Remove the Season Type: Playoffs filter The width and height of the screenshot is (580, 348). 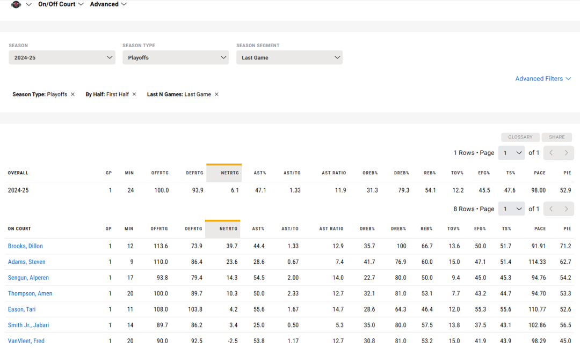(73, 94)
